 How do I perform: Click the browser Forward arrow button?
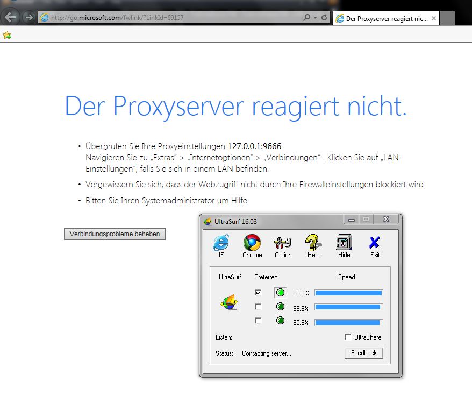[28, 17]
